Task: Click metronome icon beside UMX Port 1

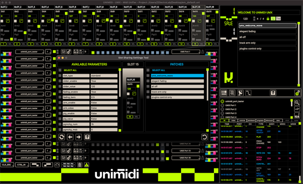Action: [x=203, y=52]
